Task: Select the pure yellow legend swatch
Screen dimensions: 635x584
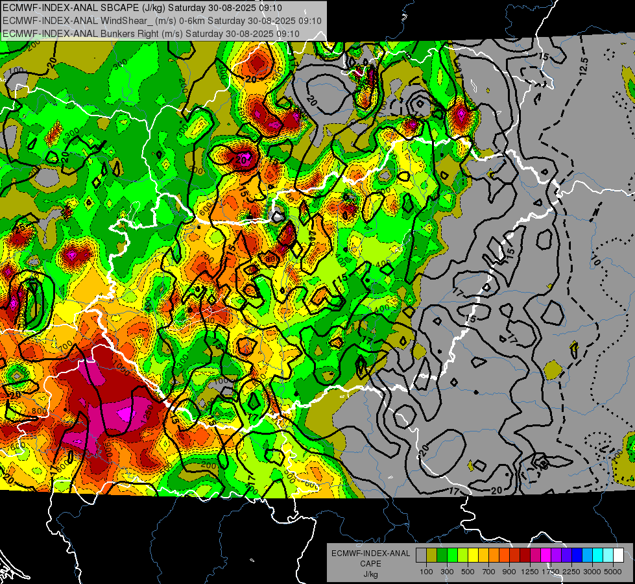Action: click(x=473, y=555)
